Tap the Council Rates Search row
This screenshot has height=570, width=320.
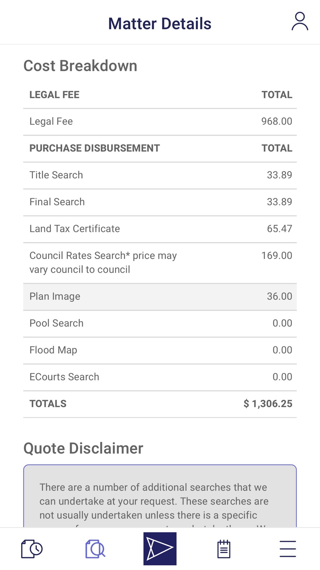pyautogui.click(x=160, y=263)
